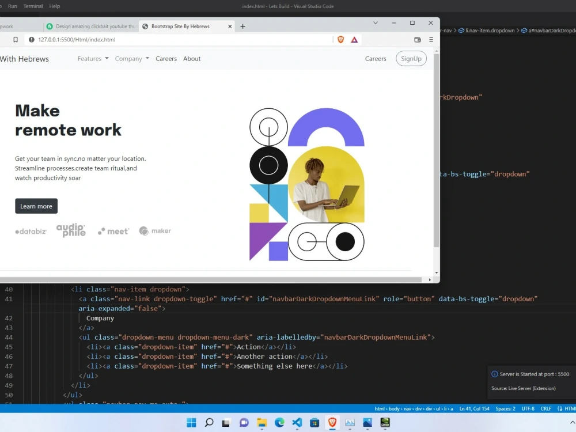Click the Company text on line 42

[x=100, y=318]
